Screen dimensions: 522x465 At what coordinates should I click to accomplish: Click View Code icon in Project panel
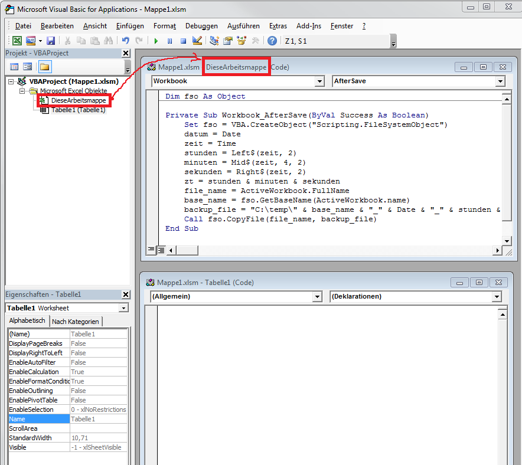[x=14, y=67]
